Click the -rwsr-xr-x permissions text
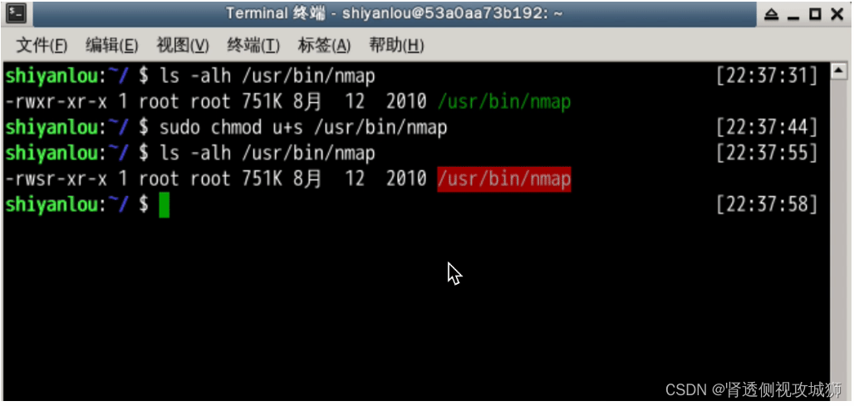 56,179
